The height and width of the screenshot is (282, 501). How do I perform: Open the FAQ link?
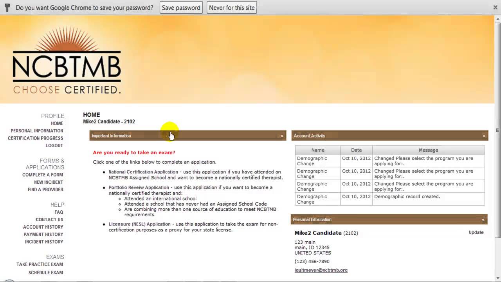pyautogui.click(x=59, y=212)
